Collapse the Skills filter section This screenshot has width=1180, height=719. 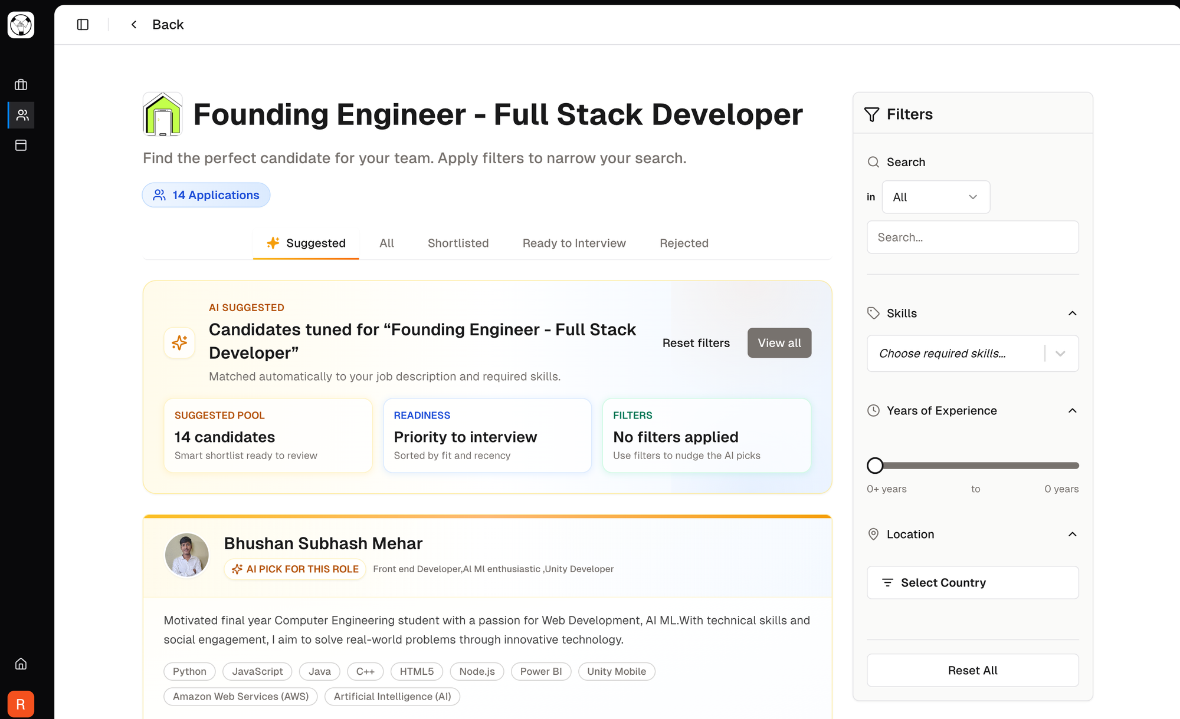(x=1072, y=314)
